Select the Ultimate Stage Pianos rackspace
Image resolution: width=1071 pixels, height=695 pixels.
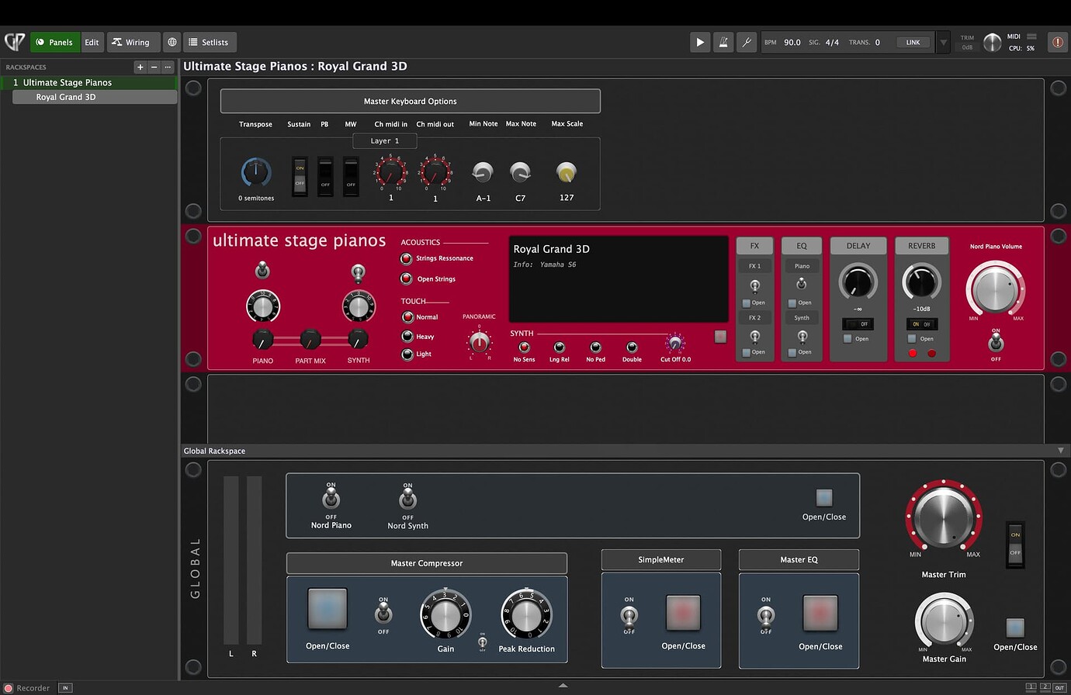89,82
